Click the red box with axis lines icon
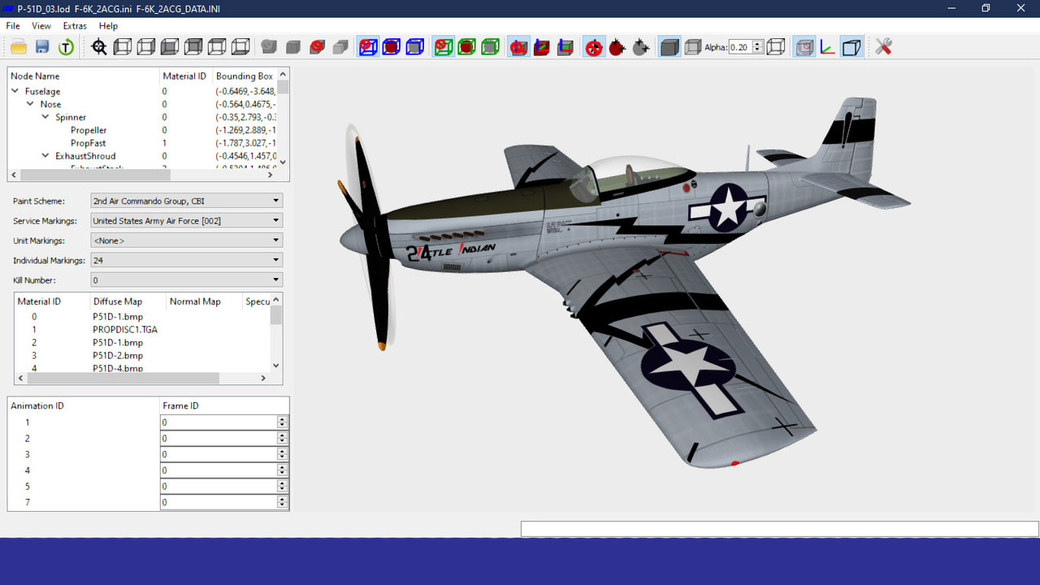Screen dimensions: 1040x585 coord(542,47)
